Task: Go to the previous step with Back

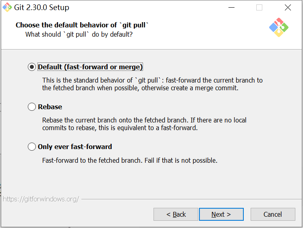Action: 176,214
